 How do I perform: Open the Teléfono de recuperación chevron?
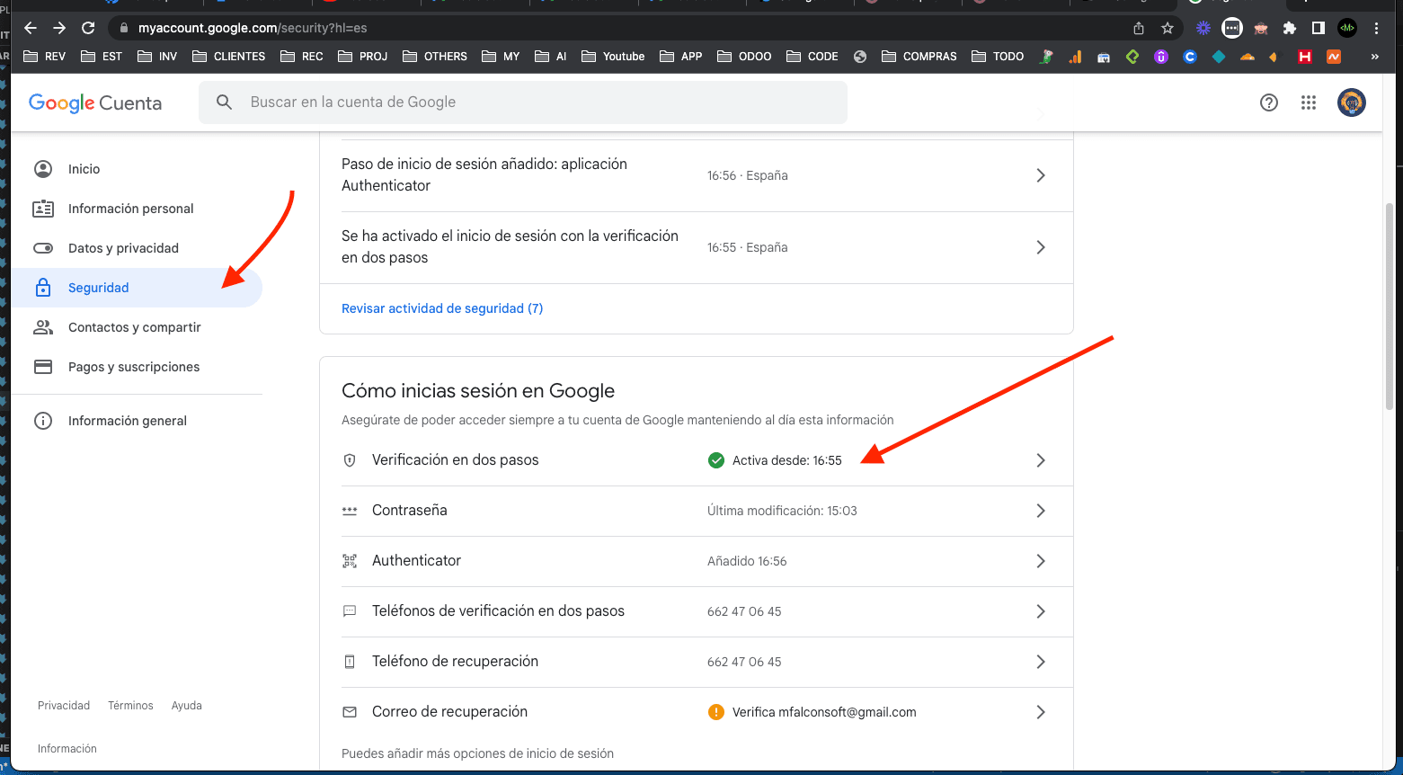[x=1041, y=662]
